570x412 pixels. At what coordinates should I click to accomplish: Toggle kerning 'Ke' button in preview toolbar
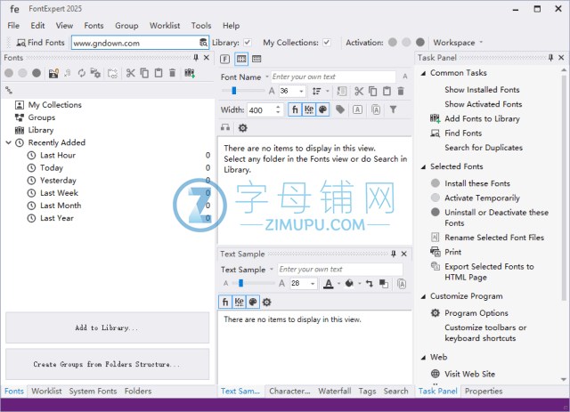click(x=309, y=109)
